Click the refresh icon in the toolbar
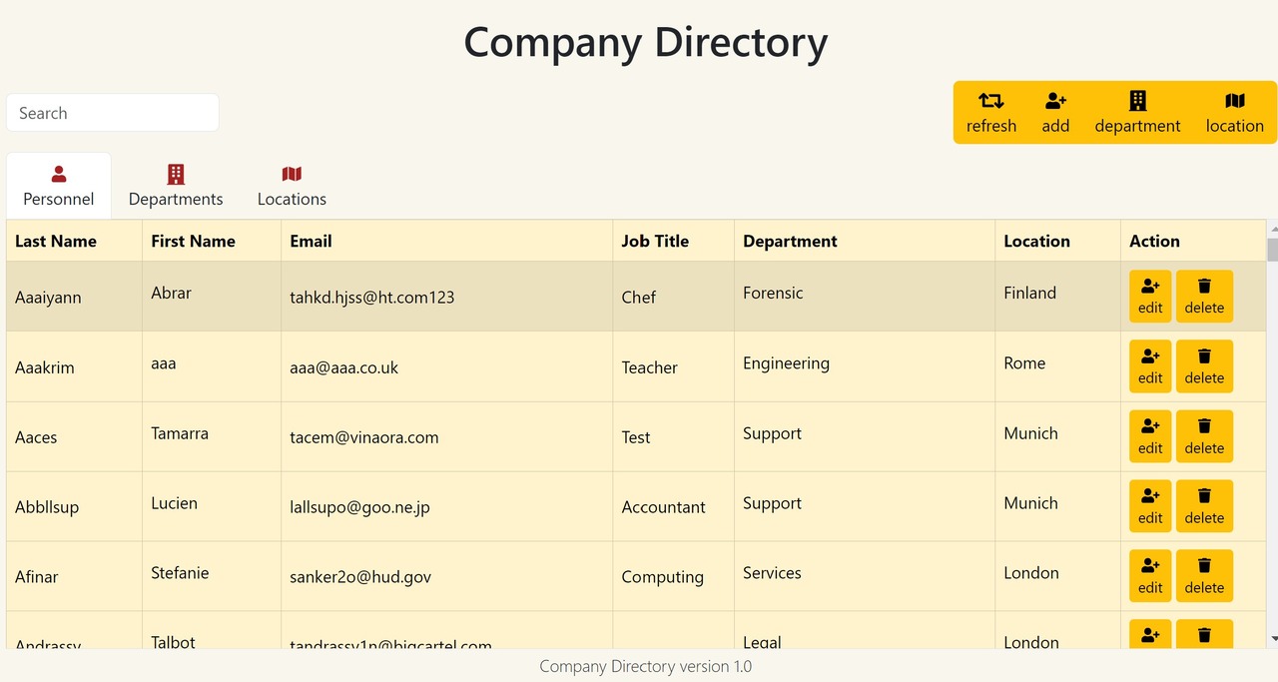 pos(990,112)
